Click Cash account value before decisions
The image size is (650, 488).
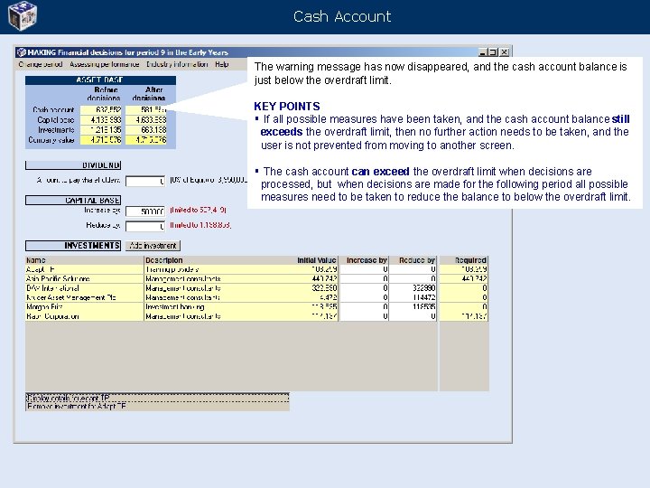click(101, 110)
